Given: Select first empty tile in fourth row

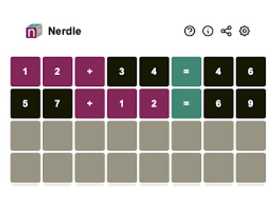Looking at the screenshot, I should pos(25,167).
